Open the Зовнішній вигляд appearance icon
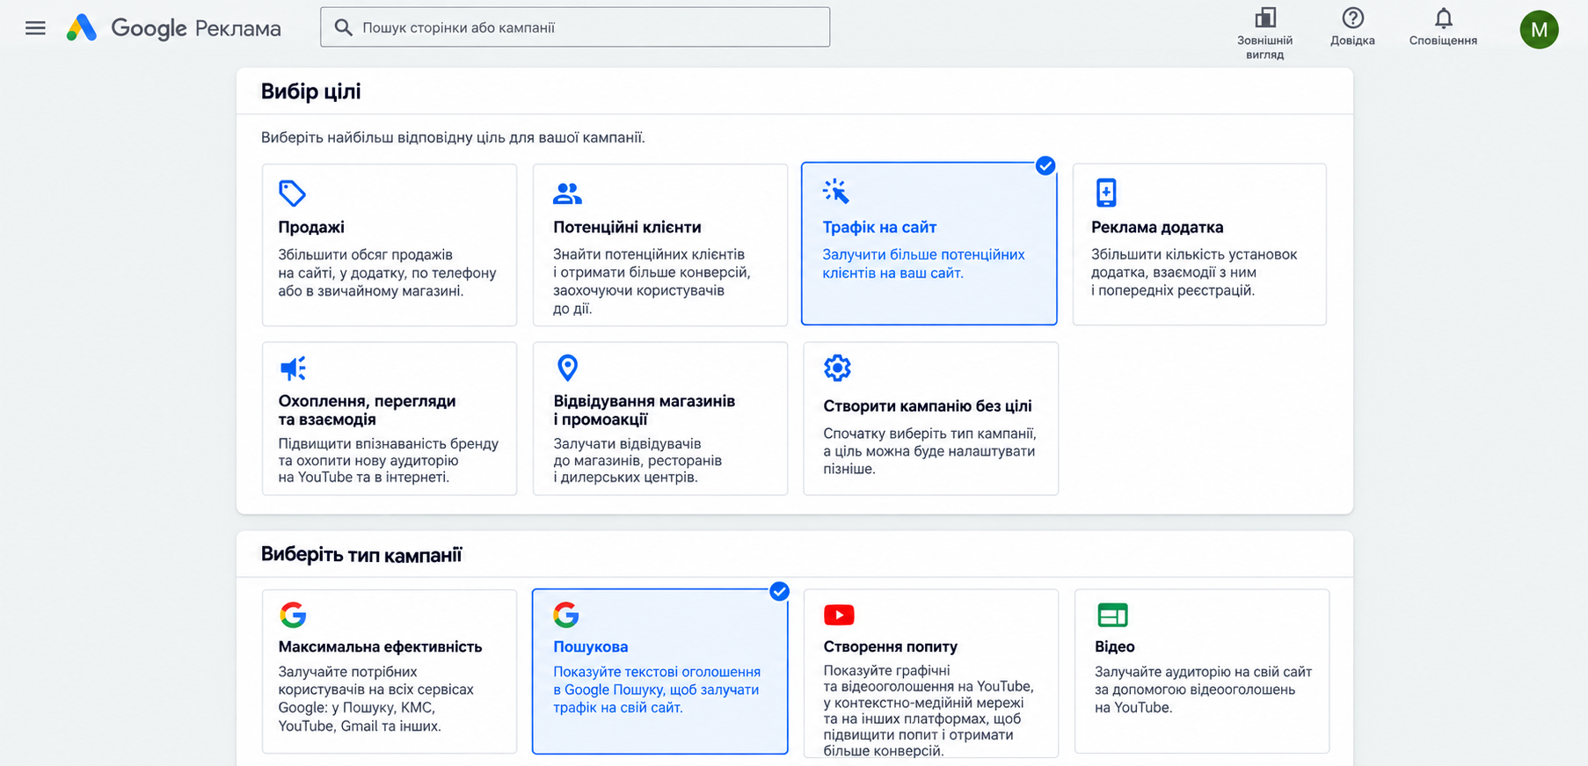This screenshot has height=766, width=1588. tap(1265, 18)
